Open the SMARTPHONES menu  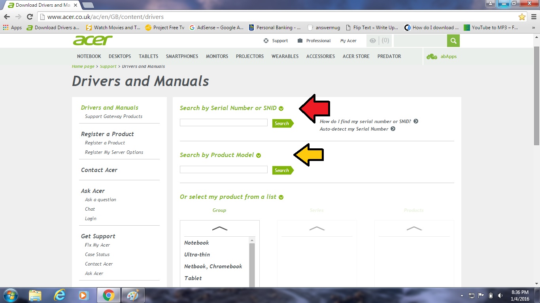pyautogui.click(x=182, y=56)
